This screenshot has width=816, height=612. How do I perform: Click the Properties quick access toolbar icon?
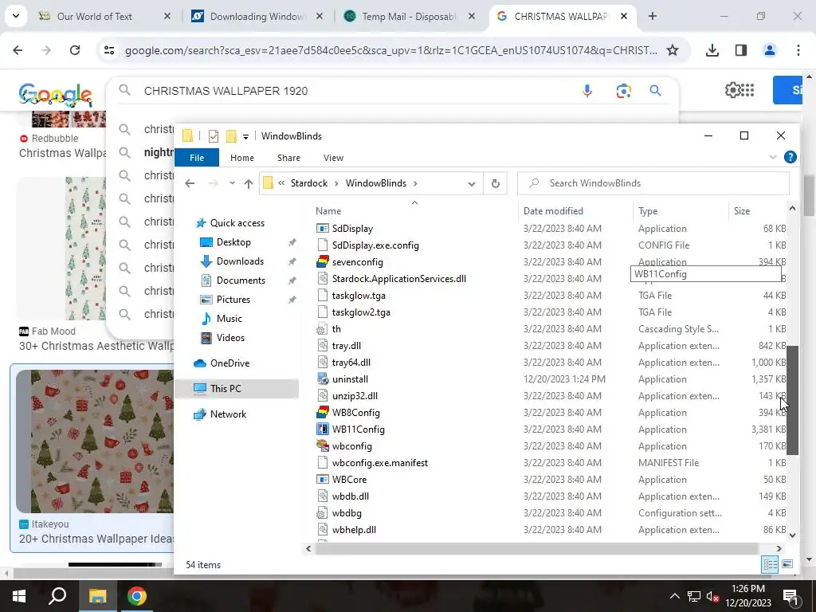pos(214,136)
